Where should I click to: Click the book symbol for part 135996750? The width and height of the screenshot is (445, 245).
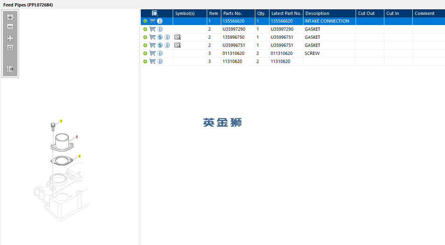tap(177, 37)
